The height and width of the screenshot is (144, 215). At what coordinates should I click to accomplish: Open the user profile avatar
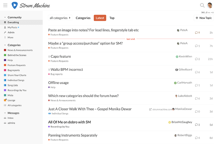point(210,5)
